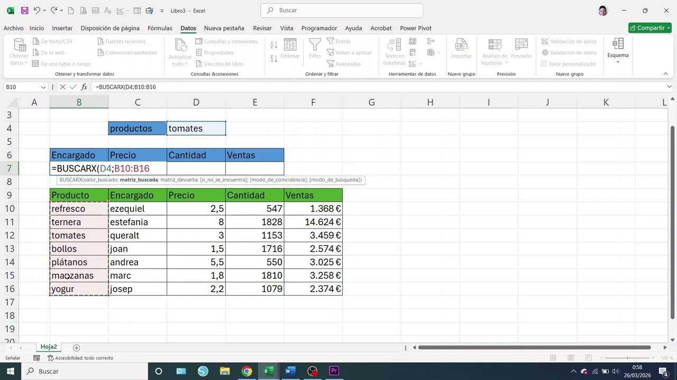Select the Validación de datos radio option

coord(545,53)
